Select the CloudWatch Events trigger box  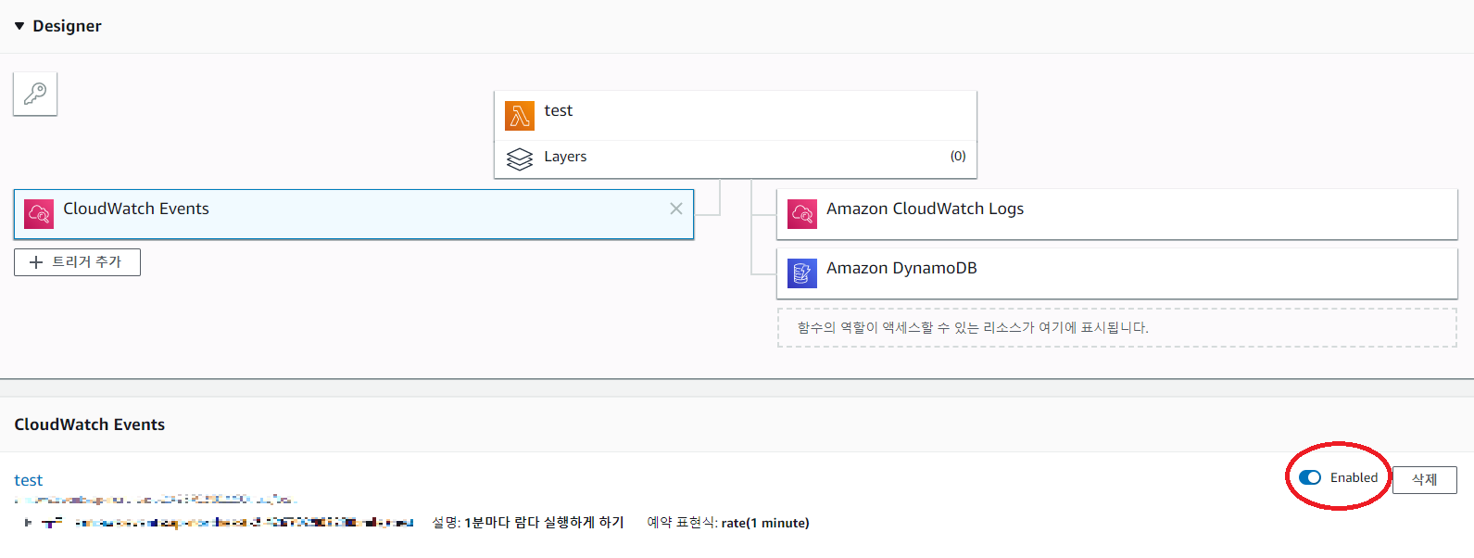click(354, 214)
